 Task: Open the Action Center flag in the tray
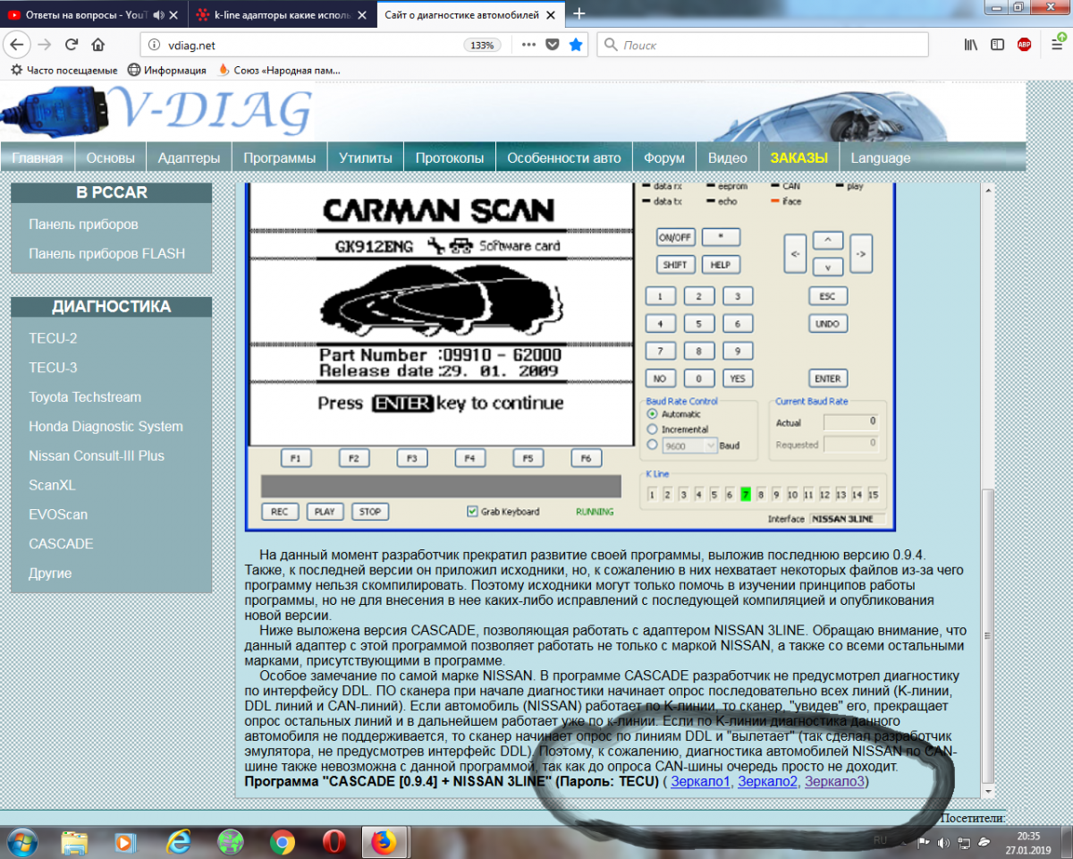pos(925,842)
